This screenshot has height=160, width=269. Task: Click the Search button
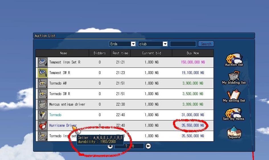coord(206,44)
